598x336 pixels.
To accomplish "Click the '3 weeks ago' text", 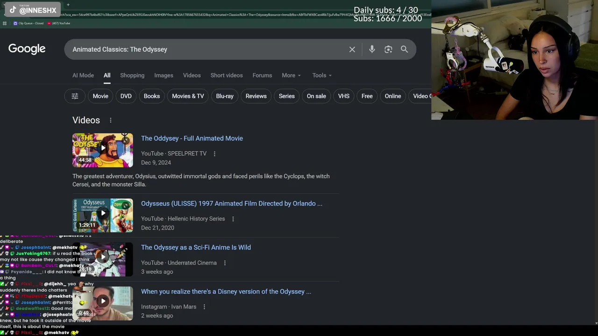I will pyautogui.click(x=157, y=272).
